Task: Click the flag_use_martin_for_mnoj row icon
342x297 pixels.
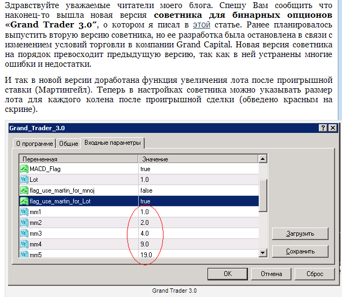Action: click(x=24, y=190)
